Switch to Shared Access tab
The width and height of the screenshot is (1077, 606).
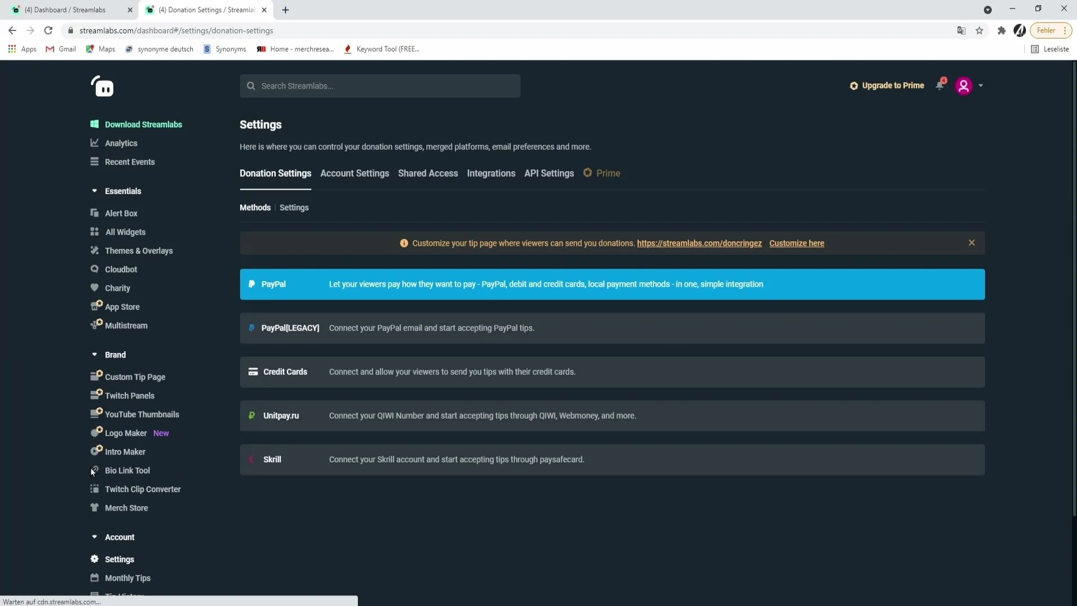pos(428,173)
